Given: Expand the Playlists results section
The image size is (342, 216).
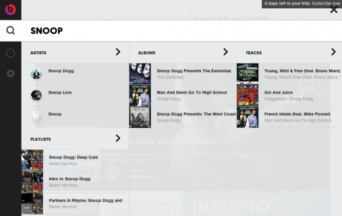Looking at the screenshot, I should click(x=118, y=138).
